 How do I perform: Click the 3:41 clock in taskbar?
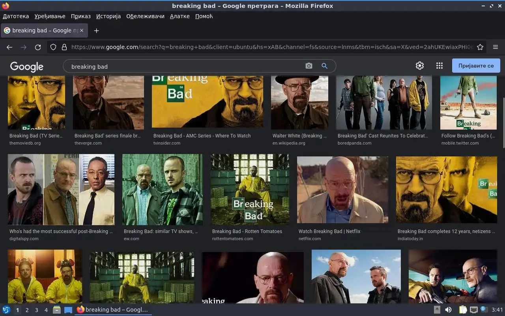497,310
